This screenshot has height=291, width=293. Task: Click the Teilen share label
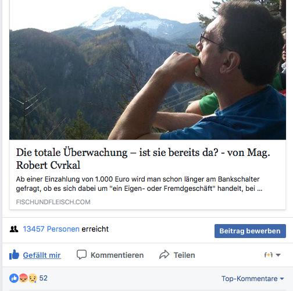[184, 255]
